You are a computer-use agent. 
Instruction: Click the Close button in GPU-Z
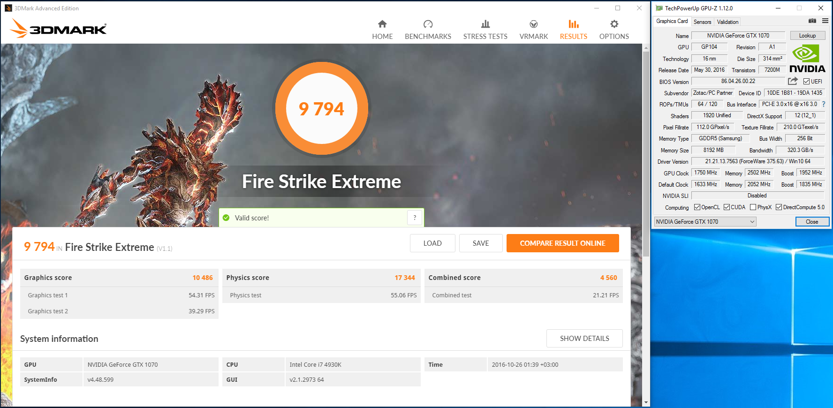coord(812,222)
